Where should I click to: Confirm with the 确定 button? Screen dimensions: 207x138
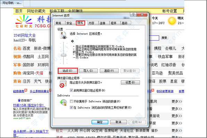pyautogui.click(x=100, y=122)
